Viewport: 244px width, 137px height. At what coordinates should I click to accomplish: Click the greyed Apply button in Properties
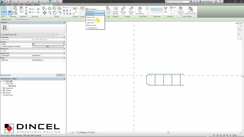pyautogui.click(x=60, y=75)
